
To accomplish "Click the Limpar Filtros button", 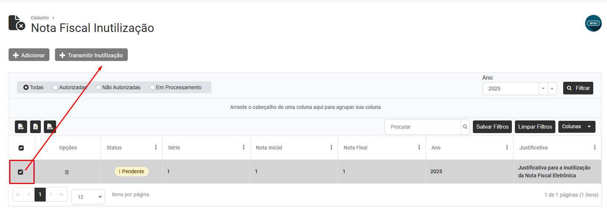I will coord(535,127).
